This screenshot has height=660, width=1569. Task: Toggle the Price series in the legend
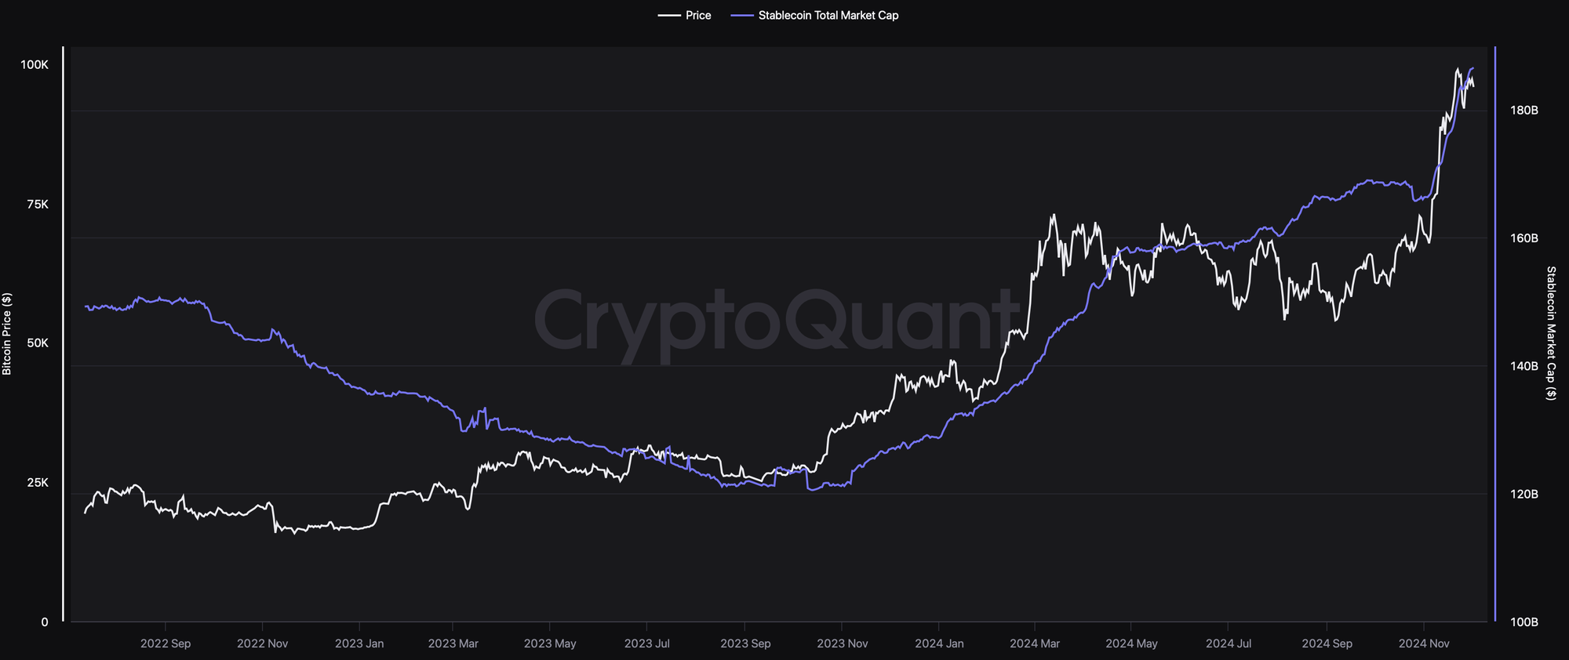pyautogui.click(x=697, y=16)
